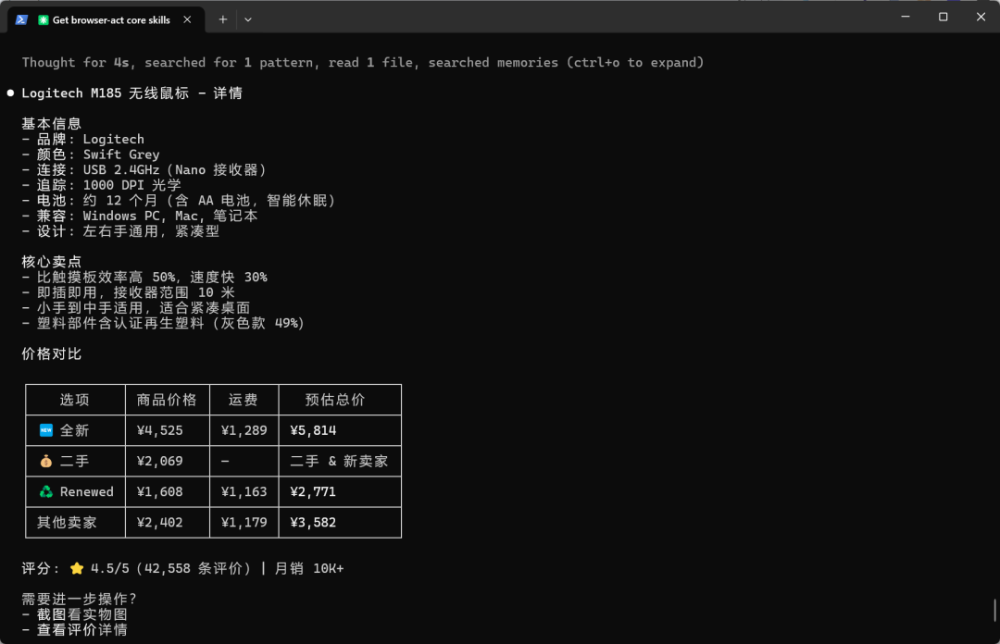The width and height of the screenshot is (1000, 644).
Task: Click the ¥1,179 shipping cell
Action: [x=244, y=522]
